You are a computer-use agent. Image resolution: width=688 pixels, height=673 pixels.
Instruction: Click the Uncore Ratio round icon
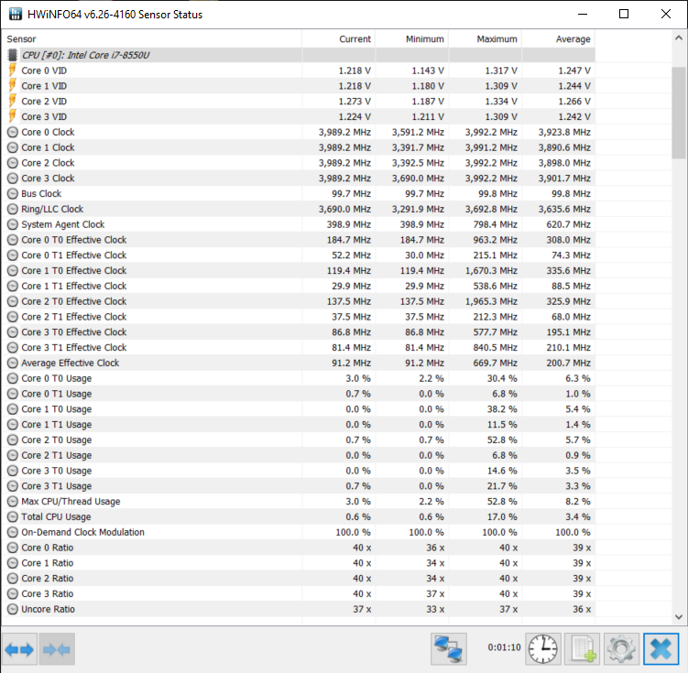click(x=13, y=609)
